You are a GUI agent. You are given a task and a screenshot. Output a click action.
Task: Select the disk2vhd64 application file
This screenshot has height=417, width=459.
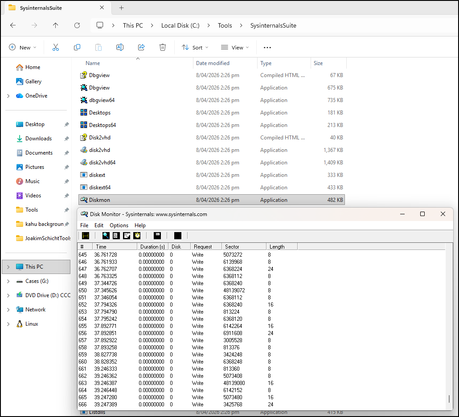[212, 163]
